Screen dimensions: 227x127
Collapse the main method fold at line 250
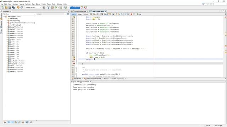pos(76,74)
